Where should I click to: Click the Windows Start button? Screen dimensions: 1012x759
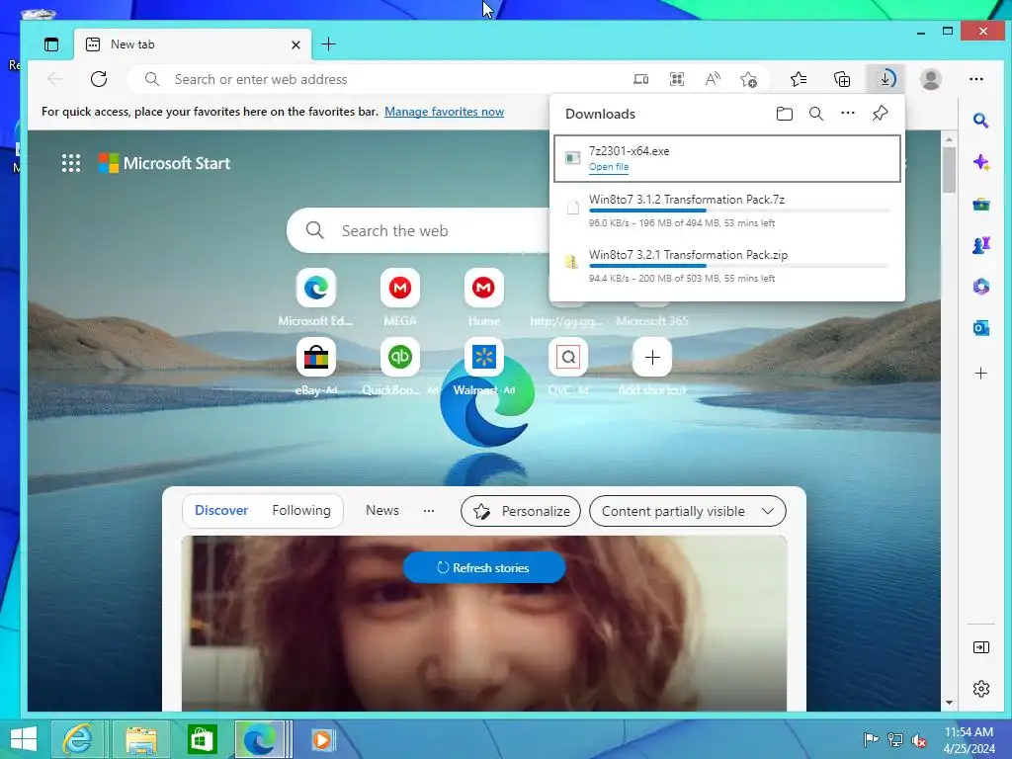[x=24, y=739]
